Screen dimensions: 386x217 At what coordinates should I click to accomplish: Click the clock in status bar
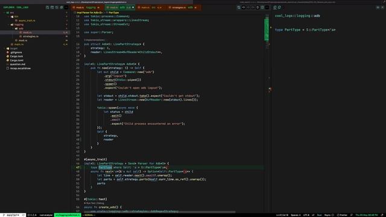point(367,215)
